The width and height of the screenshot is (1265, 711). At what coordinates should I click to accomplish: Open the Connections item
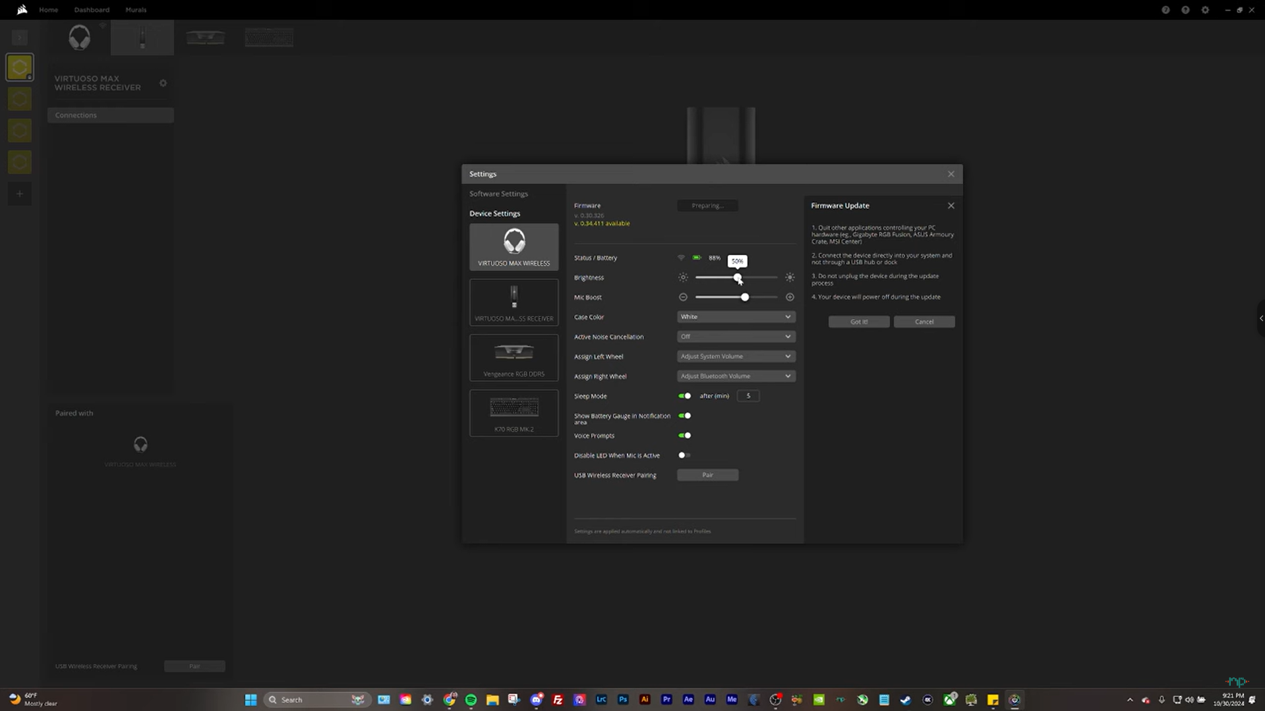(111, 115)
